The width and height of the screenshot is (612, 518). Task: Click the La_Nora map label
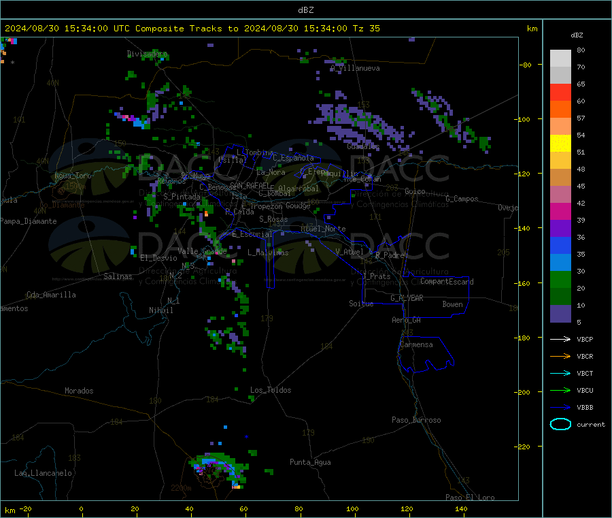pyautogui.click(x=271, y=172)
